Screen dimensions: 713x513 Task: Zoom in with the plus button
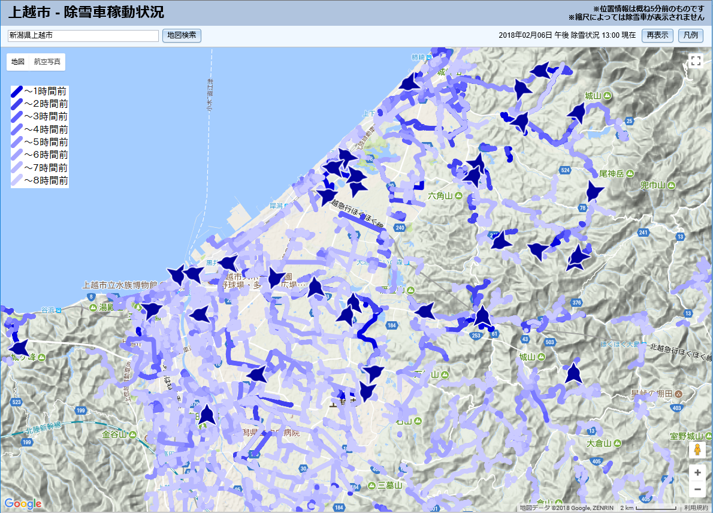(697, 472)
